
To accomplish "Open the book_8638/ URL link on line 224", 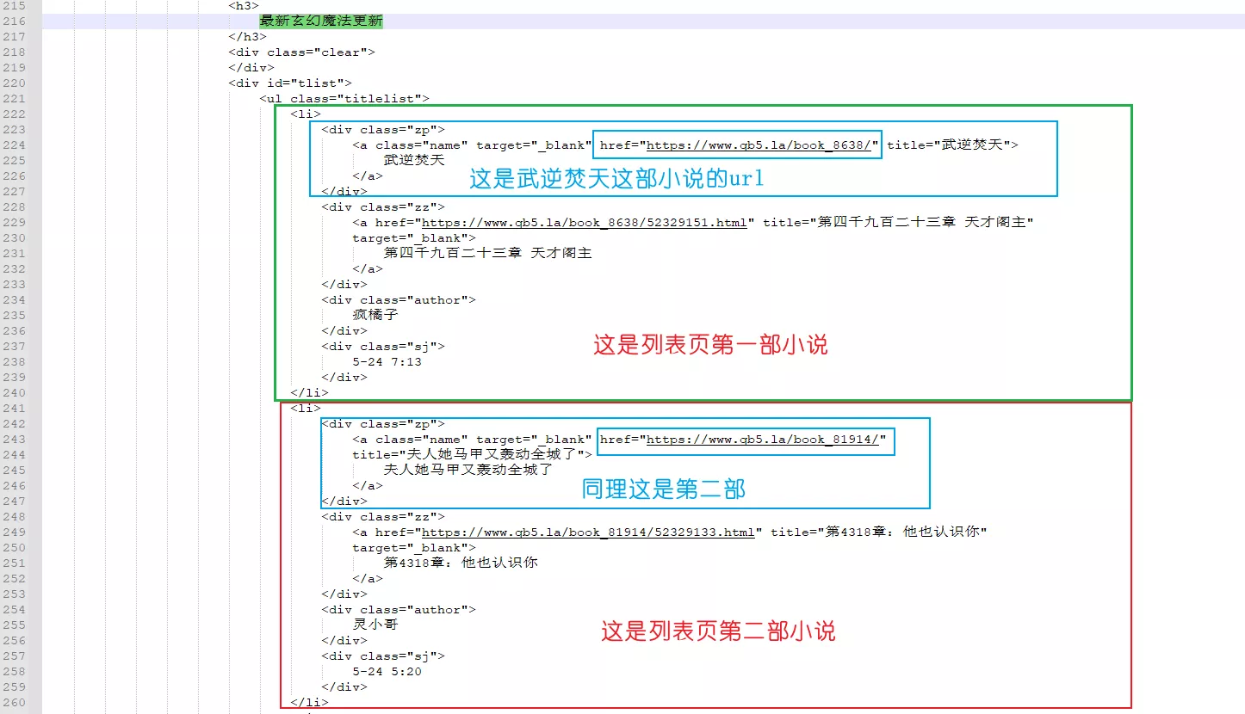I will pos(759,145).
